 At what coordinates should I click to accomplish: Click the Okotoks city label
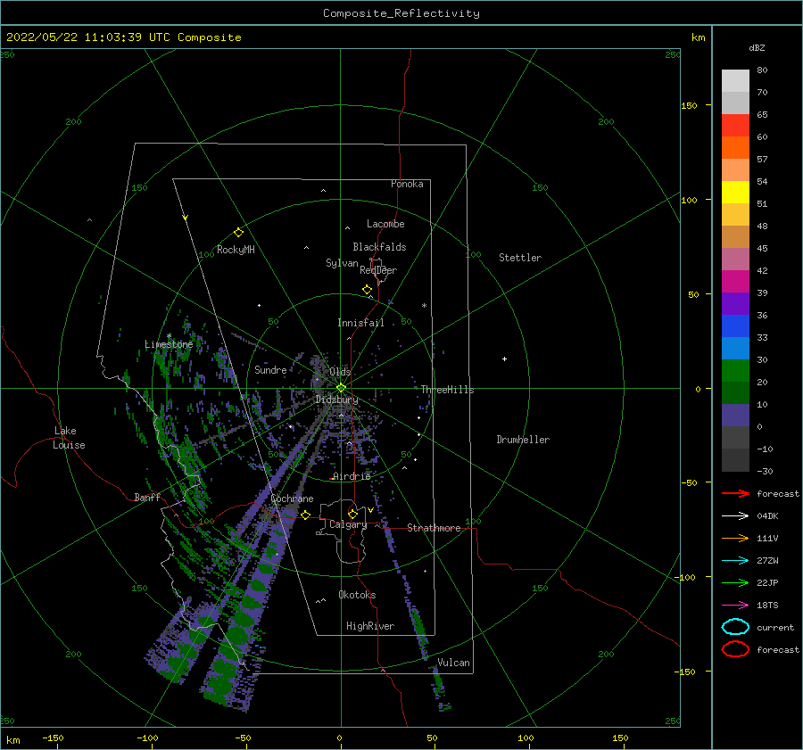click(357, 595)
